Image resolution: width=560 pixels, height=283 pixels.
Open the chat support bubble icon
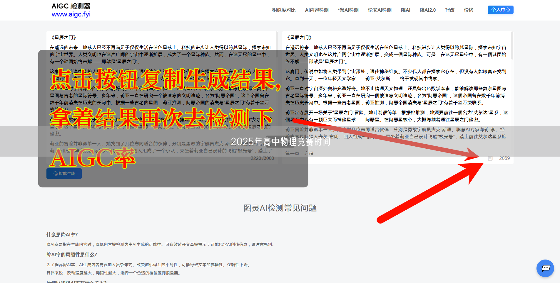pos(545,268)
